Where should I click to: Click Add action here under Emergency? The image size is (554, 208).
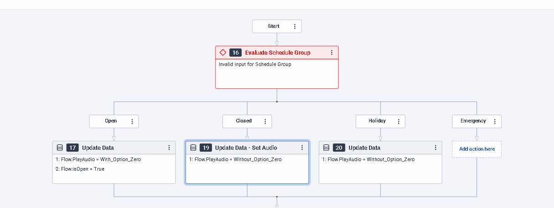point(477,149)
